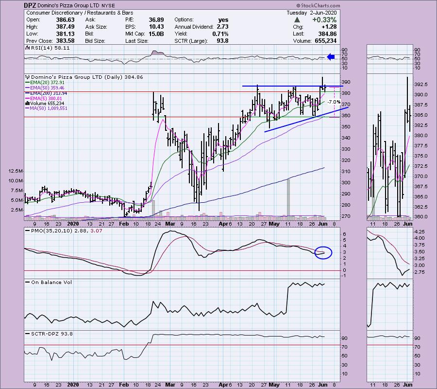Click the Mkt Cap value 15.0B
This screenshot has height=389, width=437.
[x=156, y=34]
